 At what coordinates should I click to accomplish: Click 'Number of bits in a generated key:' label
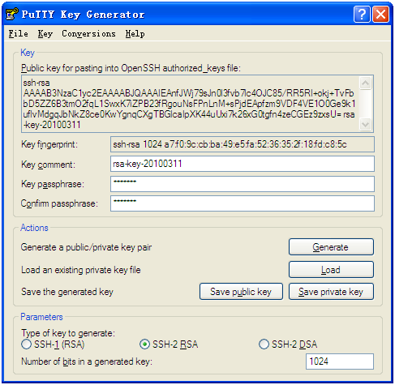point(87,361)
